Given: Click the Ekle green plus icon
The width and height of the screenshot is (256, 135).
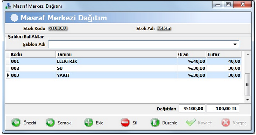Looking at the screenshot, I should [x=88, y=123].
